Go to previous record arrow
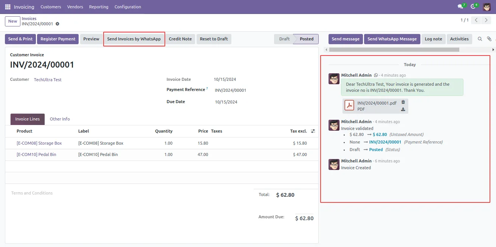Screen dimensions: 496x247 coord(476,20)
